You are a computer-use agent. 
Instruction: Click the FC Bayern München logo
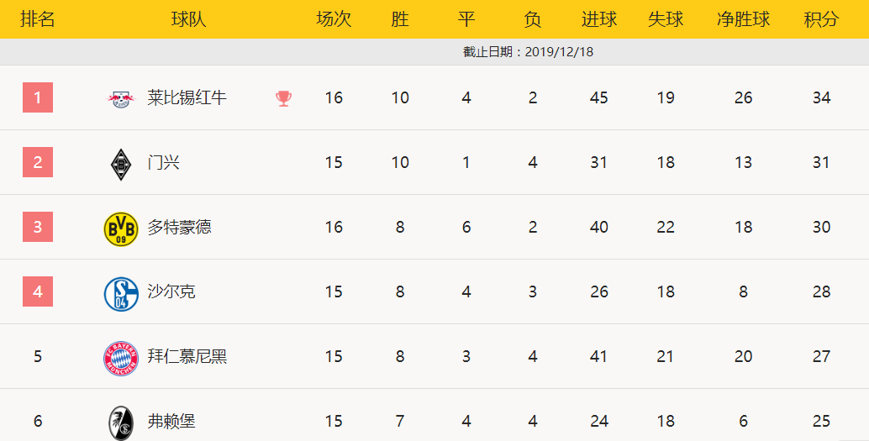(x=121, y=359)
